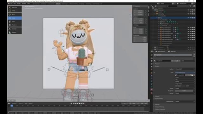Open the Color Space dropdown
This screenshot has width=203, height=114.
point(190,86)
